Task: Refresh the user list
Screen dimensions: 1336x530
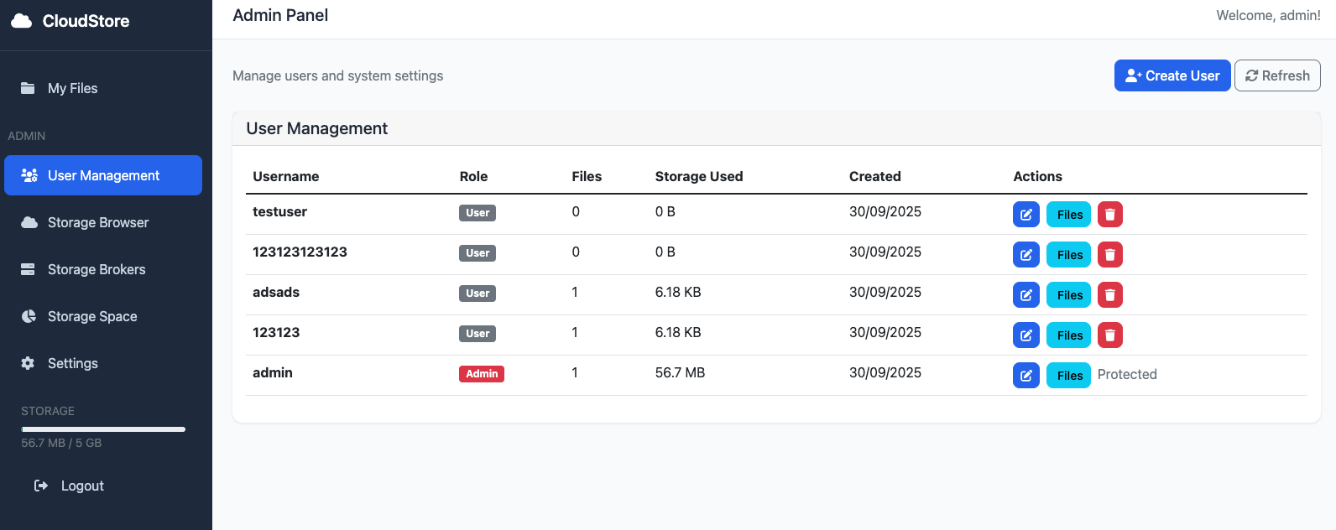Action: 1276,75
